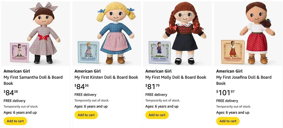Viewport: 283px width, 128px height.
Task: Click American Girl brand above Kirsten listing
Action: (87, 71)
